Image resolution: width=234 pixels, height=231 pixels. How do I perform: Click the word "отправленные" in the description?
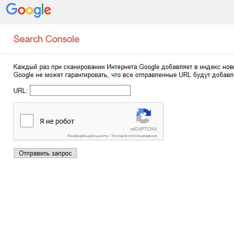coord(156,75)
